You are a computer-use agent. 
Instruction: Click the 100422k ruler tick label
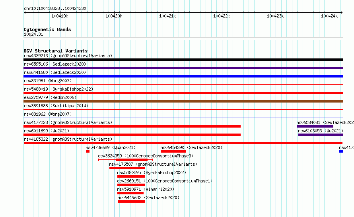point(222,16)
